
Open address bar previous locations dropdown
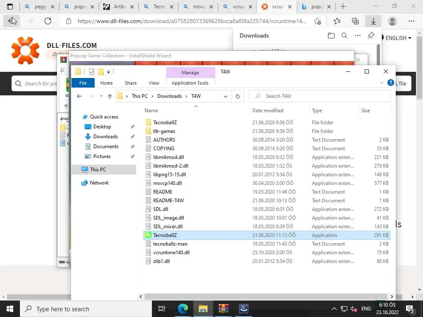pyautogui.click(x=225, y=97)
